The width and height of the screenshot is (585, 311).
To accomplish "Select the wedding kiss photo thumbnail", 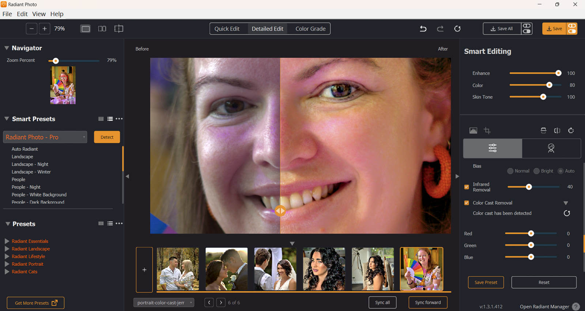I will [x=226, y=269].
